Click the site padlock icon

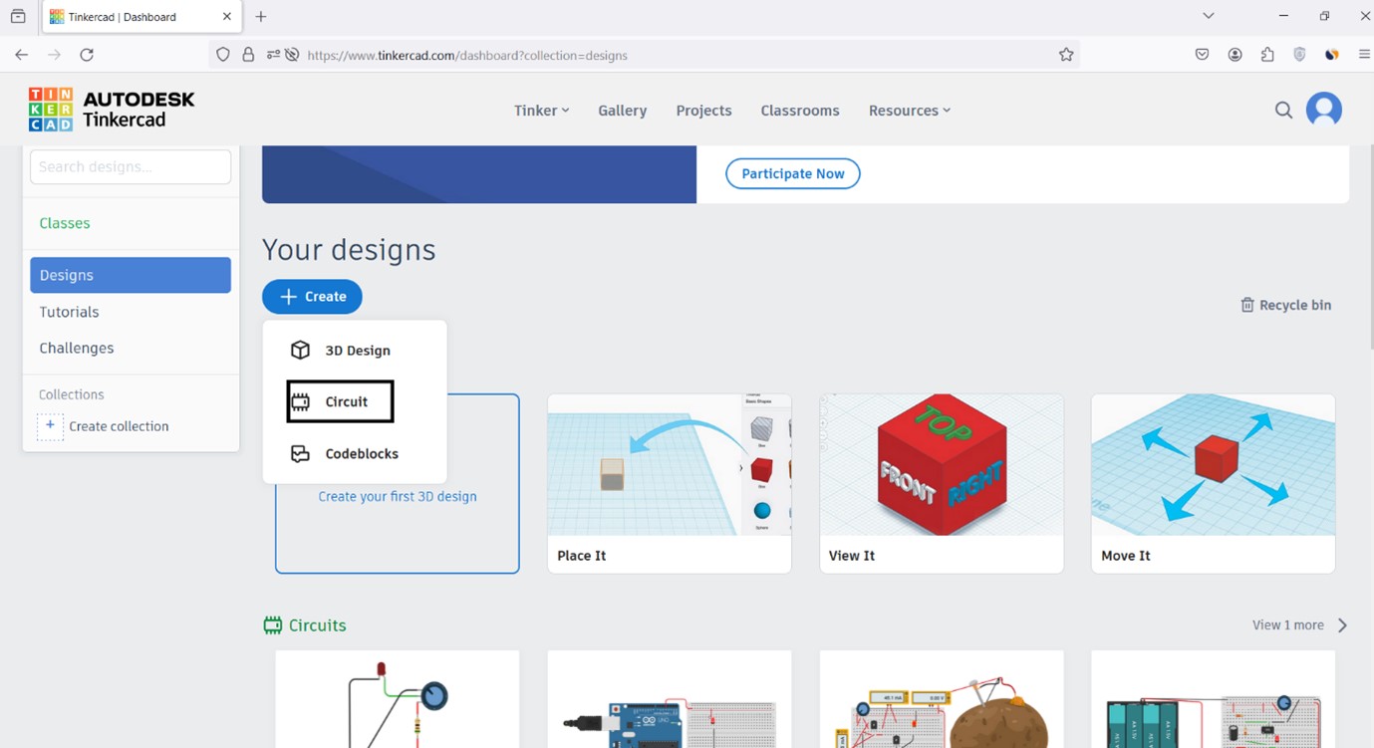pos(248,55)
